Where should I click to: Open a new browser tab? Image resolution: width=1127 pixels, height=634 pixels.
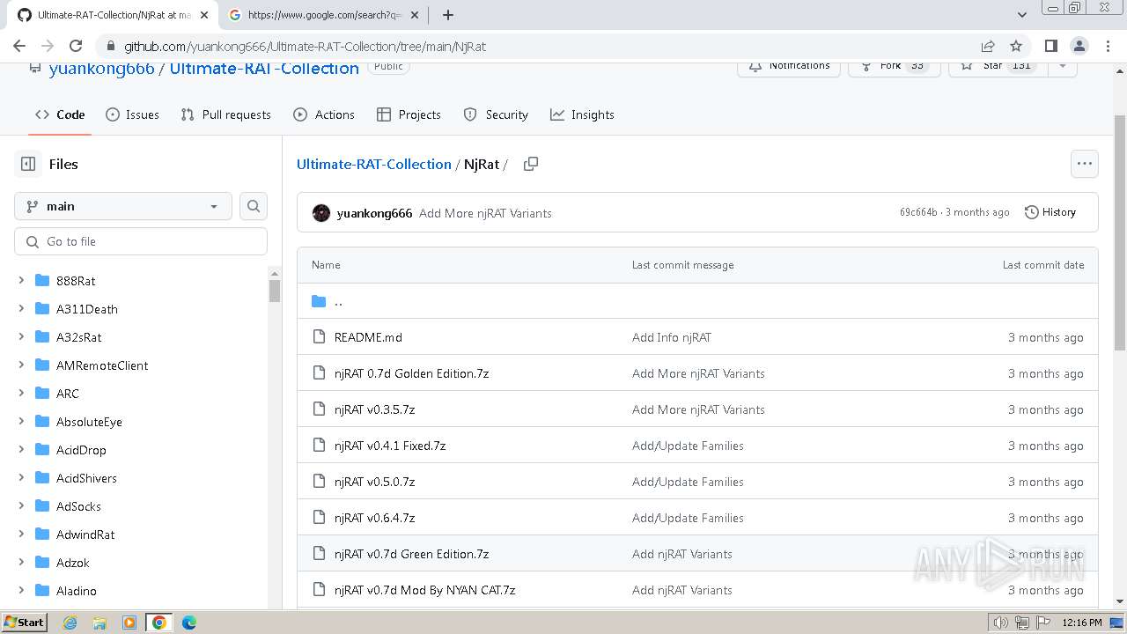coord(447,15)
